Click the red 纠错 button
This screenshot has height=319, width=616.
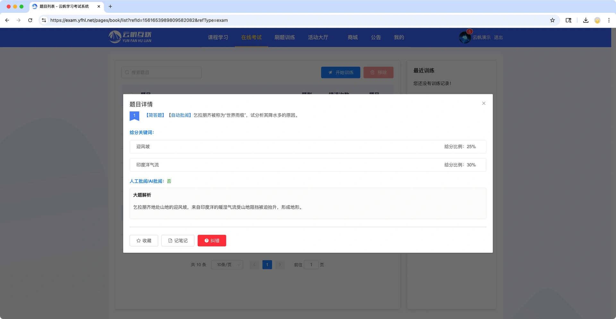point(212,240)
